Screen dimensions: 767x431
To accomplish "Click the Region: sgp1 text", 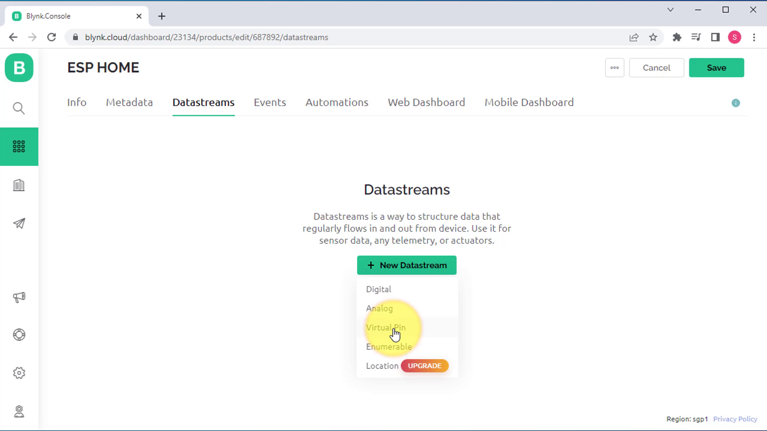I will pos(687,419).
